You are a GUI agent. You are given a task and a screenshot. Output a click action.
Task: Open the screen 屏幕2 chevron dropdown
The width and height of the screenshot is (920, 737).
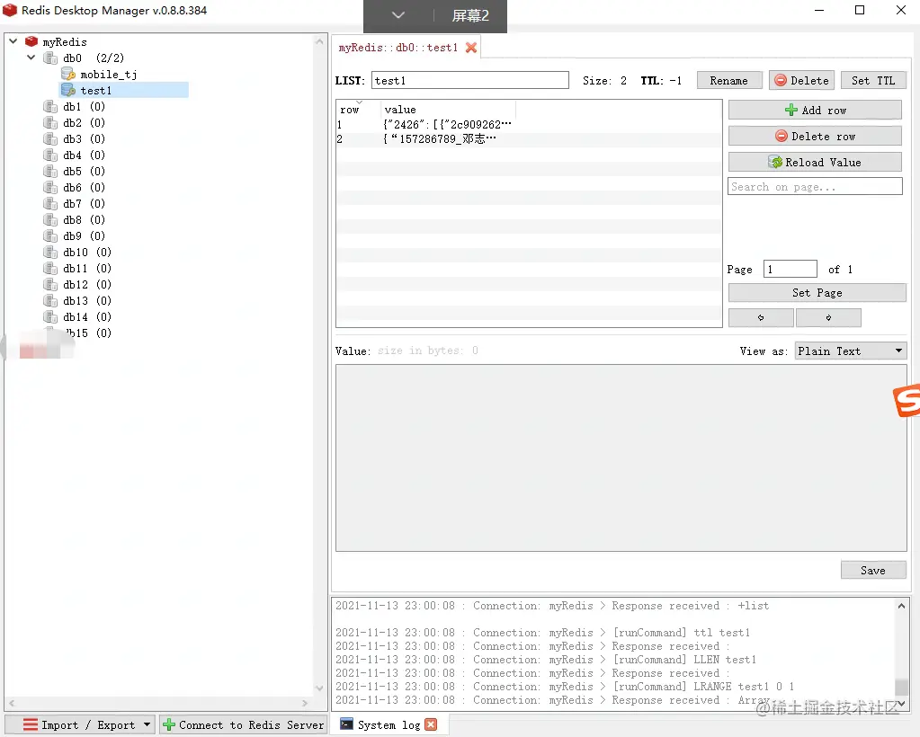click(x=398, y=15)
